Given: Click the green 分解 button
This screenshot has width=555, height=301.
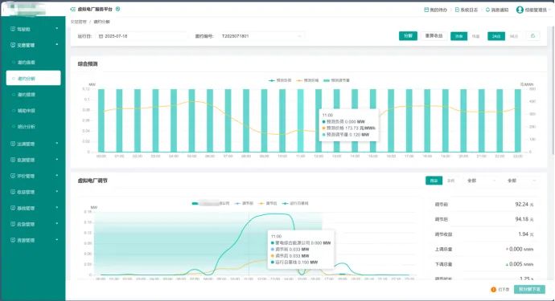Looking at the screenshot, I should [x=408, y=36].
